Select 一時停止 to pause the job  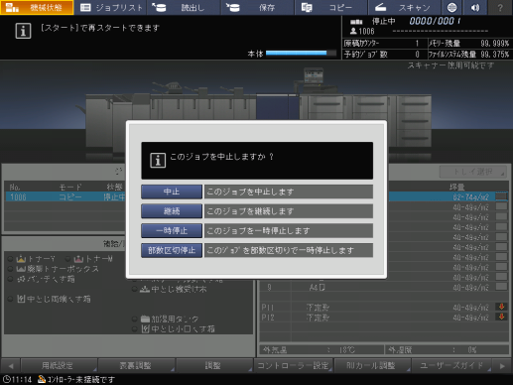(x=172, y=230)
